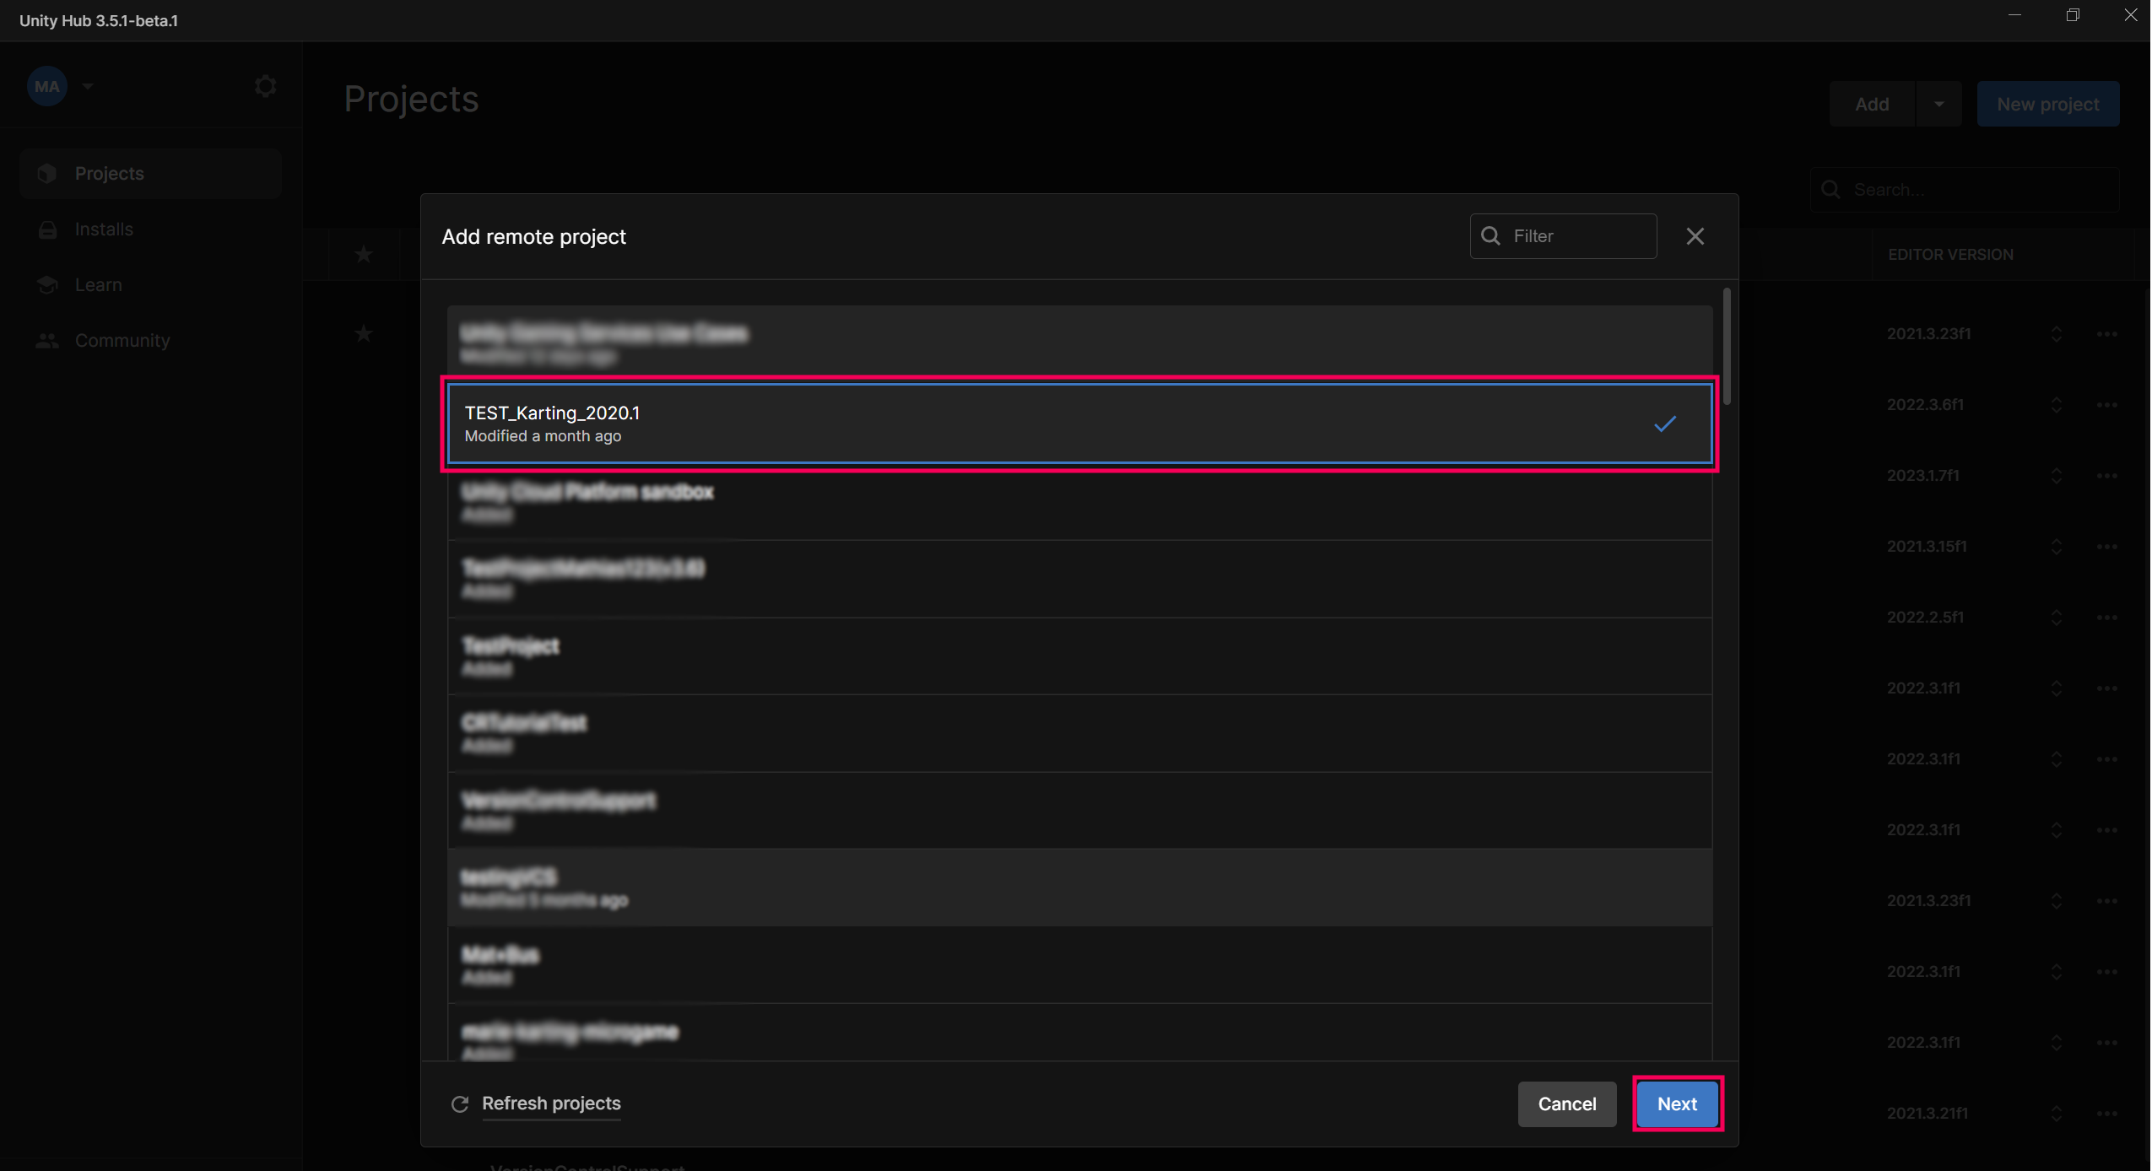Click the refresh icon beside Refresh projects
2152x1171 pixels.
[x=460, y=1104]
